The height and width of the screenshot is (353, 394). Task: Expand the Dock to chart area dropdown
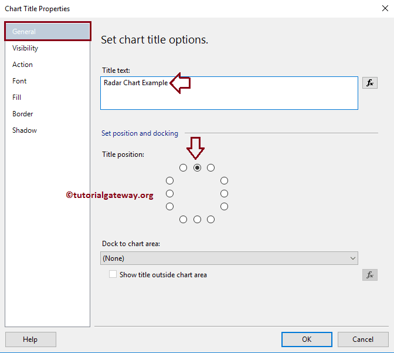point(229,258)
